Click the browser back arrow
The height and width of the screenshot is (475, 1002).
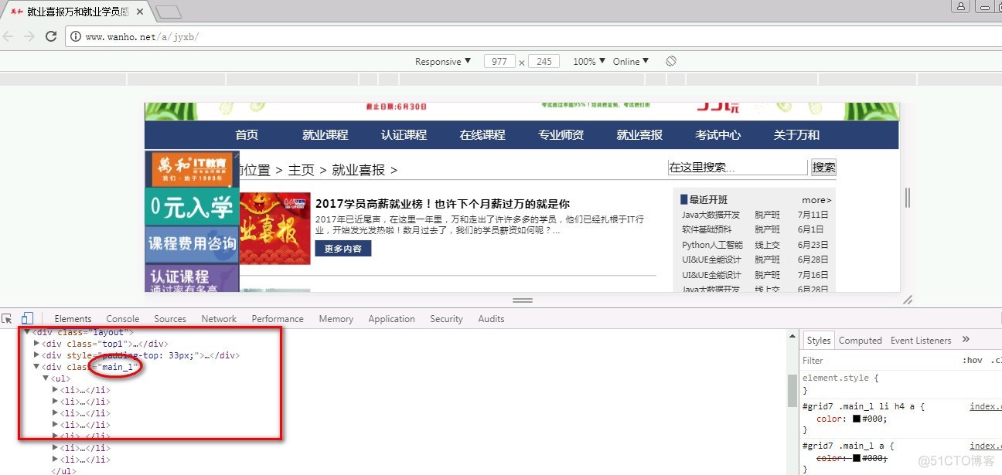pos(9,36)
